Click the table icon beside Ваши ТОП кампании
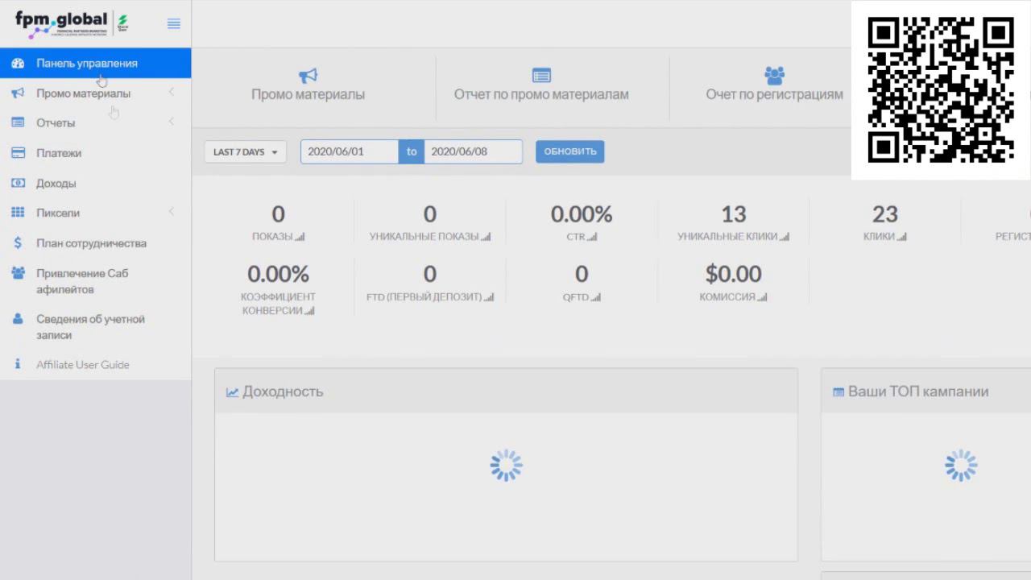Image resolution: width=1031 pixels, height=580 pixels. click(x=838, y=392)
